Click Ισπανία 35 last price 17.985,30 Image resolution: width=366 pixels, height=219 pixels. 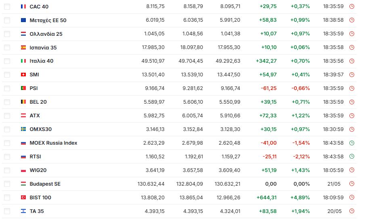[153, 47]
